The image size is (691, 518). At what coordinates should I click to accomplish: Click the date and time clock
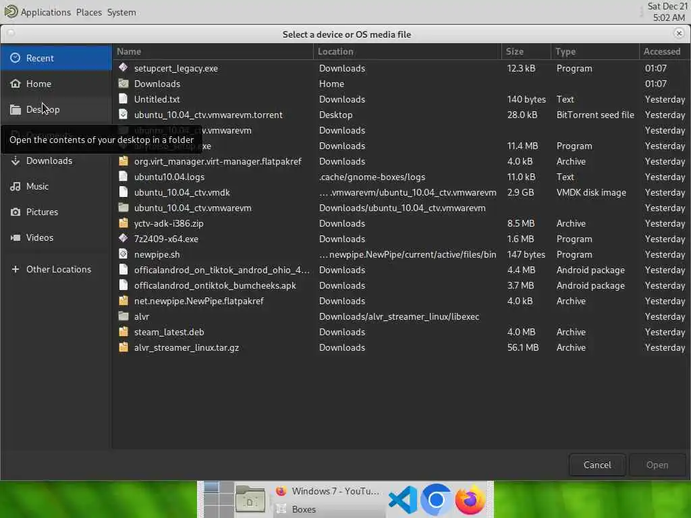pyautogui.click(x=667, y=12)
